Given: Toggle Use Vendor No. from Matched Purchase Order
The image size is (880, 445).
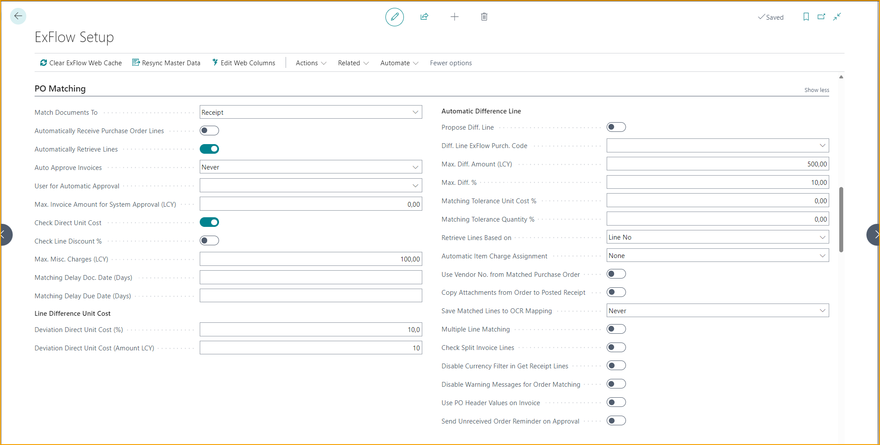Looking at the screenshot, I should point(616,274).
